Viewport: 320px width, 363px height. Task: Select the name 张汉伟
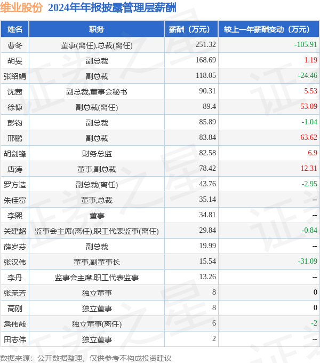pyautogui.click(x=15, y=262)
